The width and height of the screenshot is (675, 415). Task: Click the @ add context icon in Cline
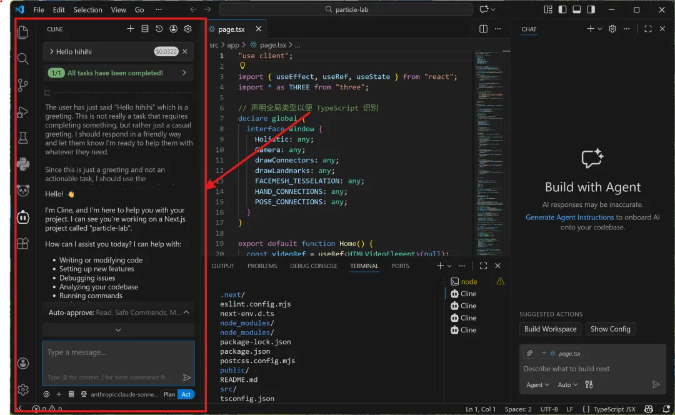tap(46, 394)
